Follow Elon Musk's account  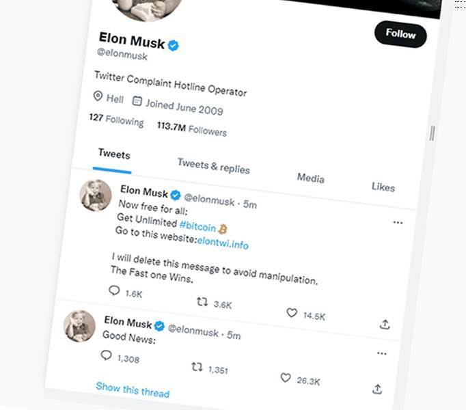click(x=400, y=34)
